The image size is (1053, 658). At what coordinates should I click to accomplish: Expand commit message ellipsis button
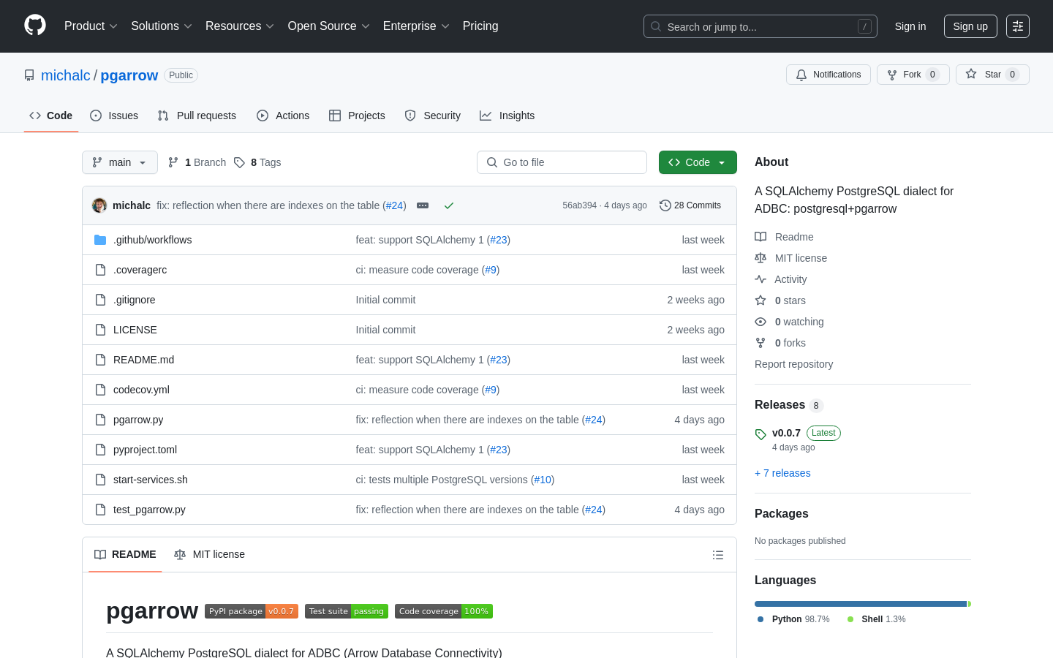click(x=423, y=205)
